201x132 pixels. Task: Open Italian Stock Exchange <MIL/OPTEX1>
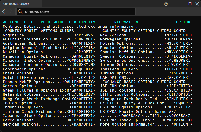click(81, 112)
